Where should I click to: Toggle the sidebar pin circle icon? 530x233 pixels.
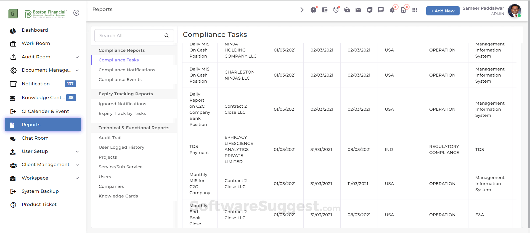[76, 13]
